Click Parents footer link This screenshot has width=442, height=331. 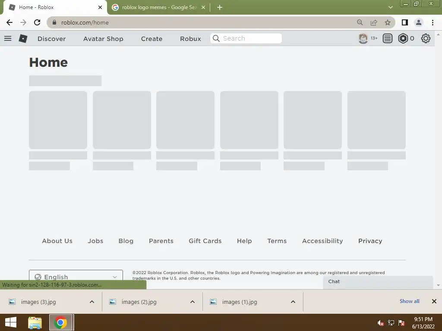[161, 241]
